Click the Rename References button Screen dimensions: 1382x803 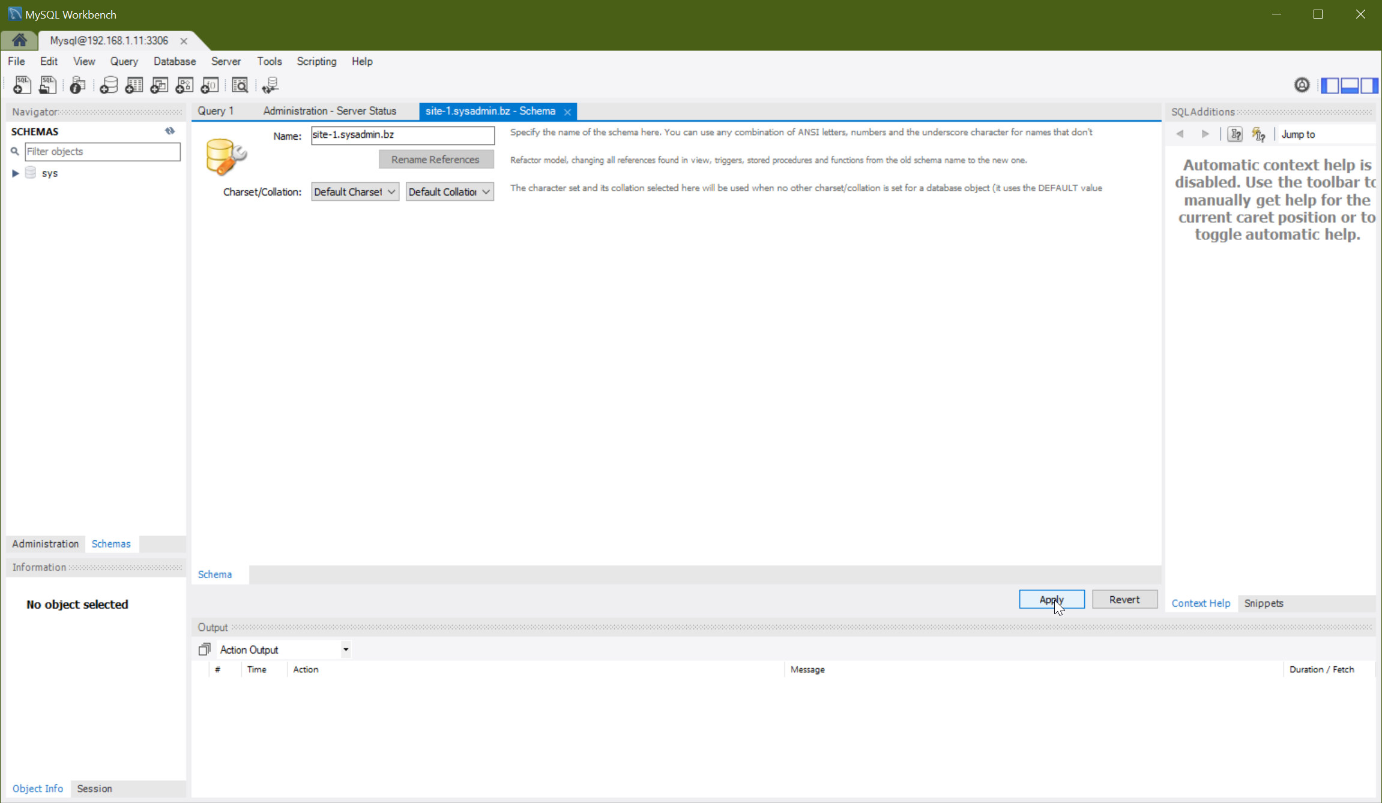(x=435, y=159)
